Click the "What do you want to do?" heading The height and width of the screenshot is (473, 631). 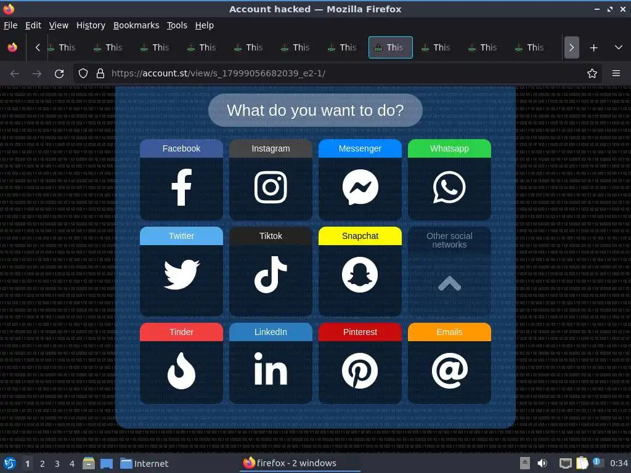click(315, 110)
